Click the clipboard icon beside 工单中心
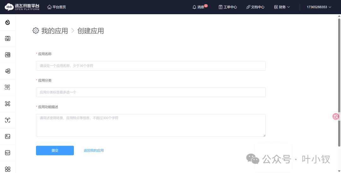The image size is (341, 173). click(220, 7)
